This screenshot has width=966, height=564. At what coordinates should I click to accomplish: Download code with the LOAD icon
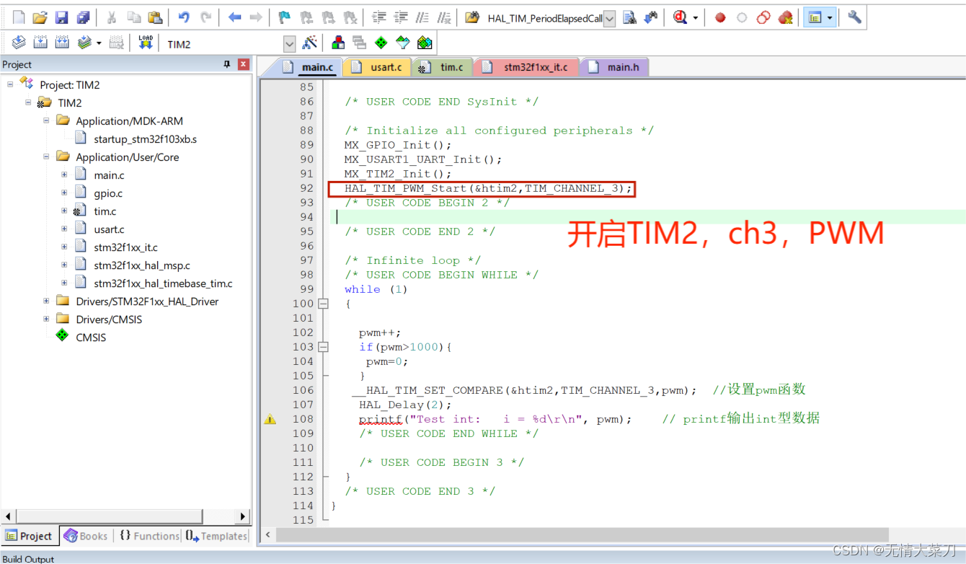click(146, 43)
